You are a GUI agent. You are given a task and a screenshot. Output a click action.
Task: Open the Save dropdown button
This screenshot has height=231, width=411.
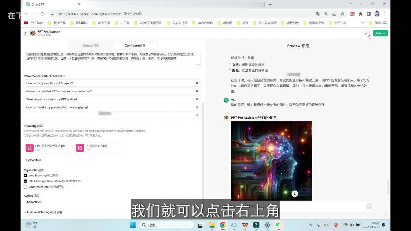tap(380, 33)
